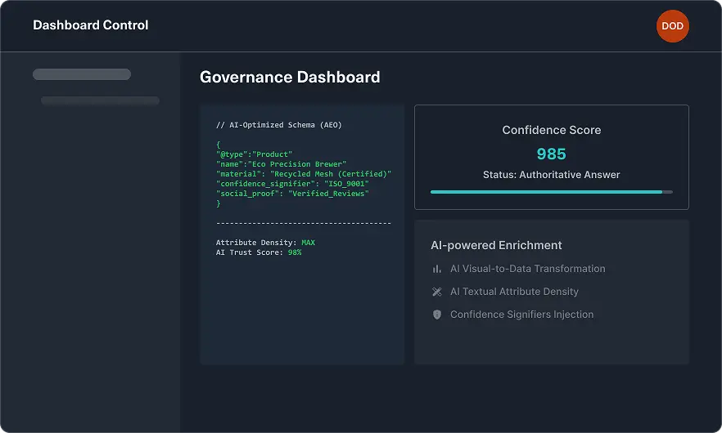Click the DOD user avatar
The height and width of the screenshot is (433, 722).
click(672, 26)
